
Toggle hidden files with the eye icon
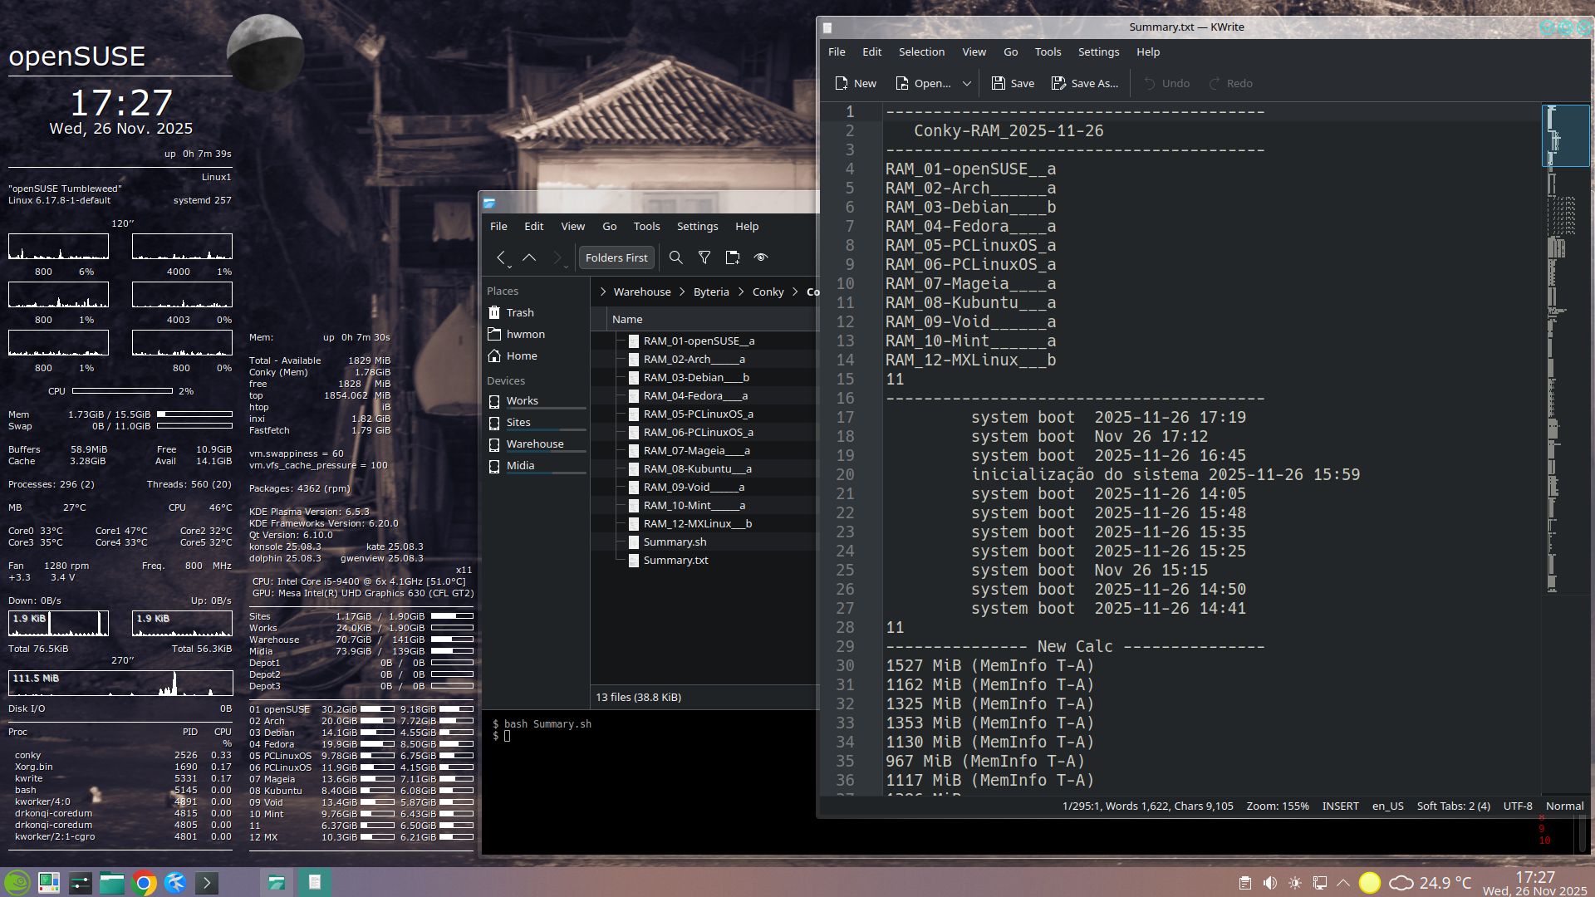coord(761,257)
